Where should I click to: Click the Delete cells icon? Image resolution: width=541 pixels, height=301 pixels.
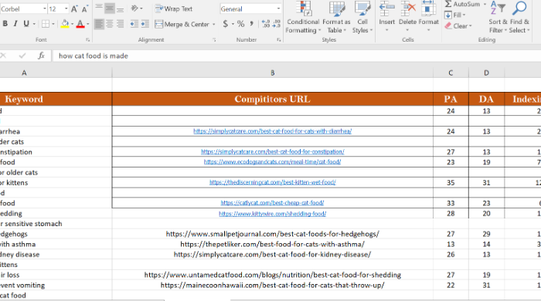pos(408,8)
